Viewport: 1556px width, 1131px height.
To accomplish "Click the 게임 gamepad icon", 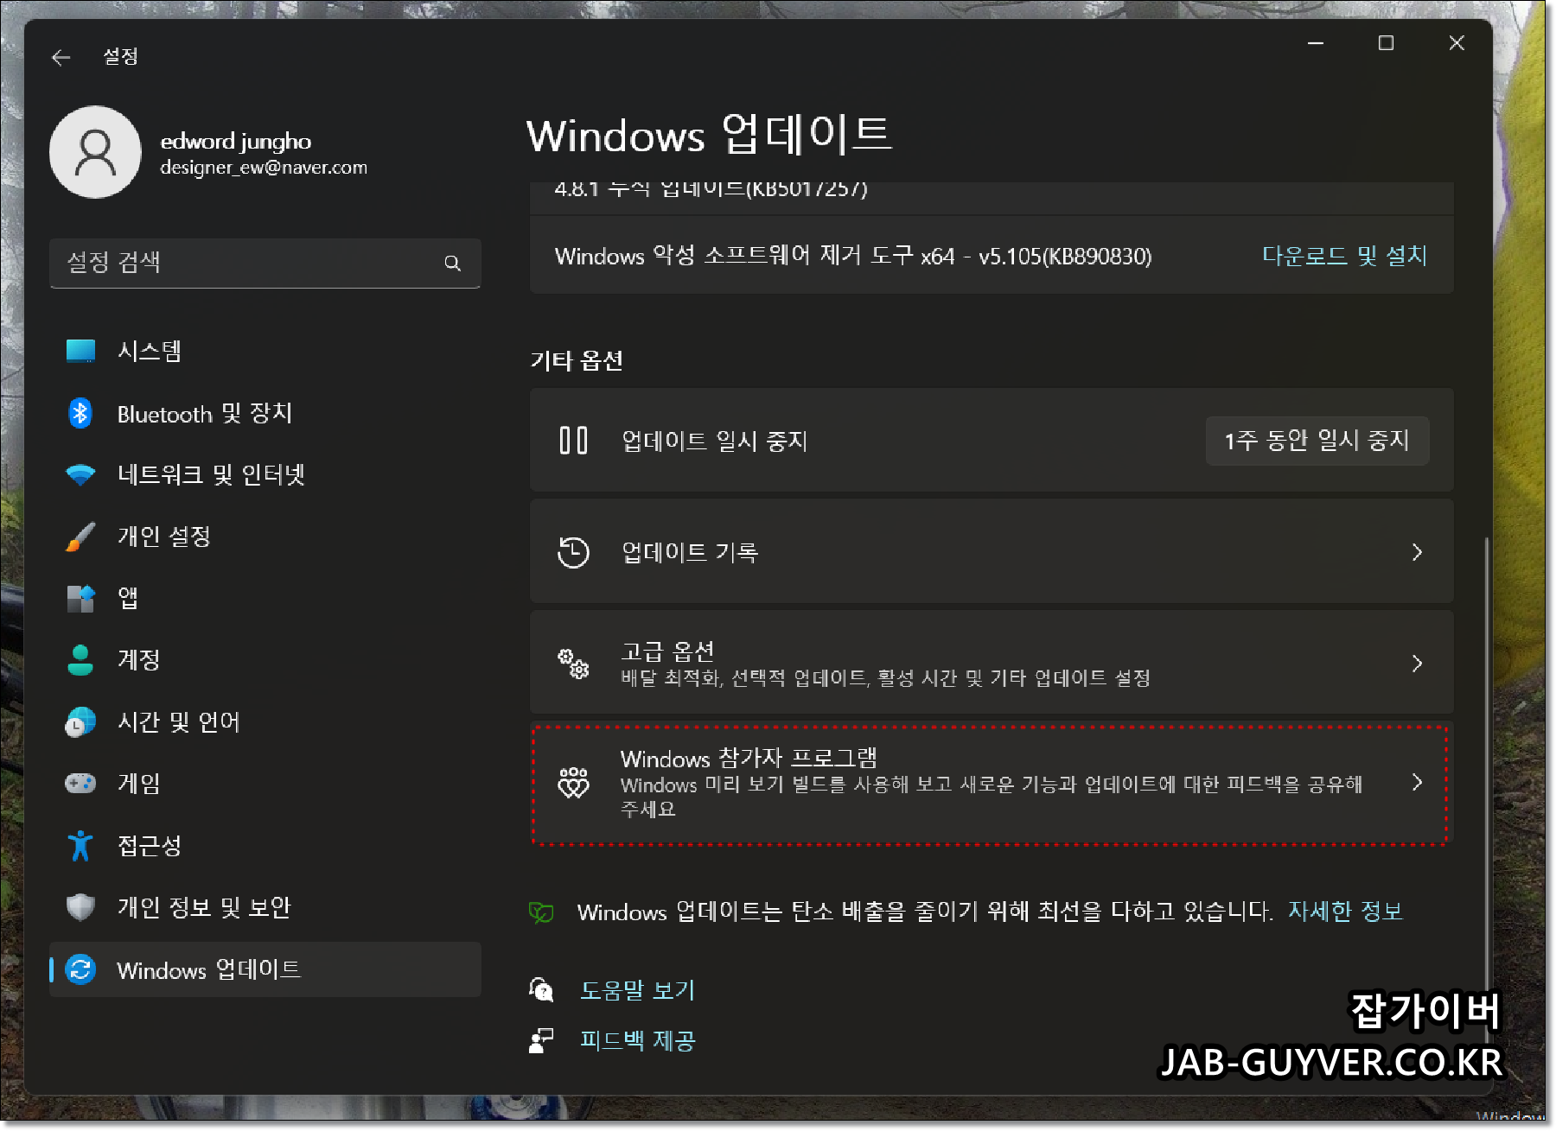I will click(x=80, y=784).
